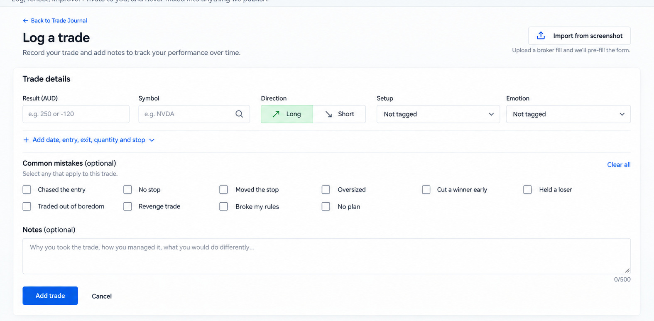654x321 pixels.
Task: Click the '0/500' character counter
Action: (x=622, y=279)
